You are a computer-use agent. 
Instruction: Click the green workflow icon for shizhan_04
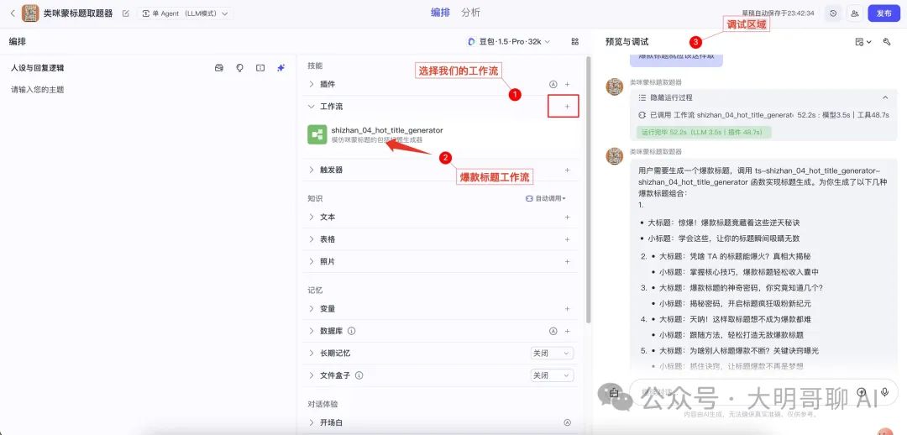pos(317,134)
